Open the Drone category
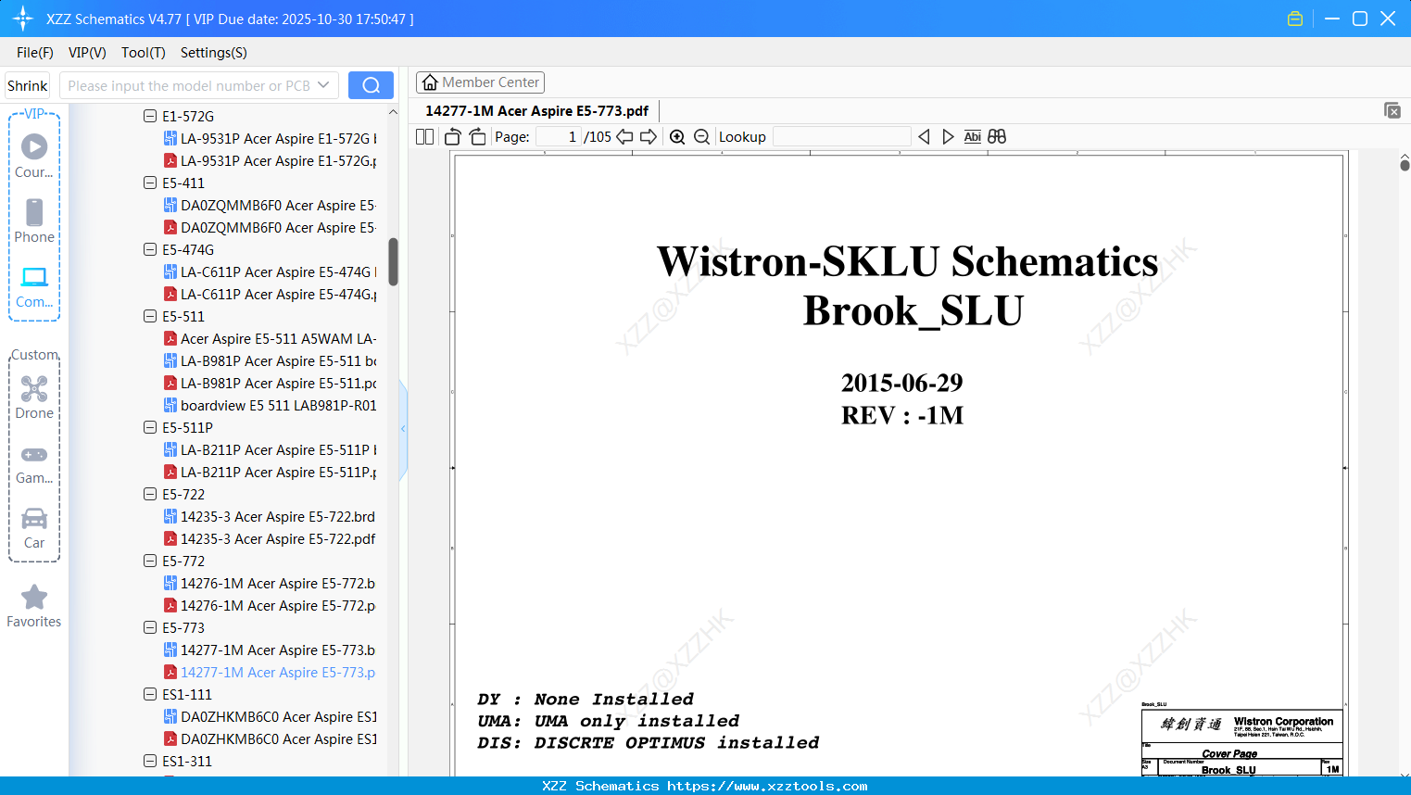Viewport: 1411px width, 795px height. coord(34,397)
